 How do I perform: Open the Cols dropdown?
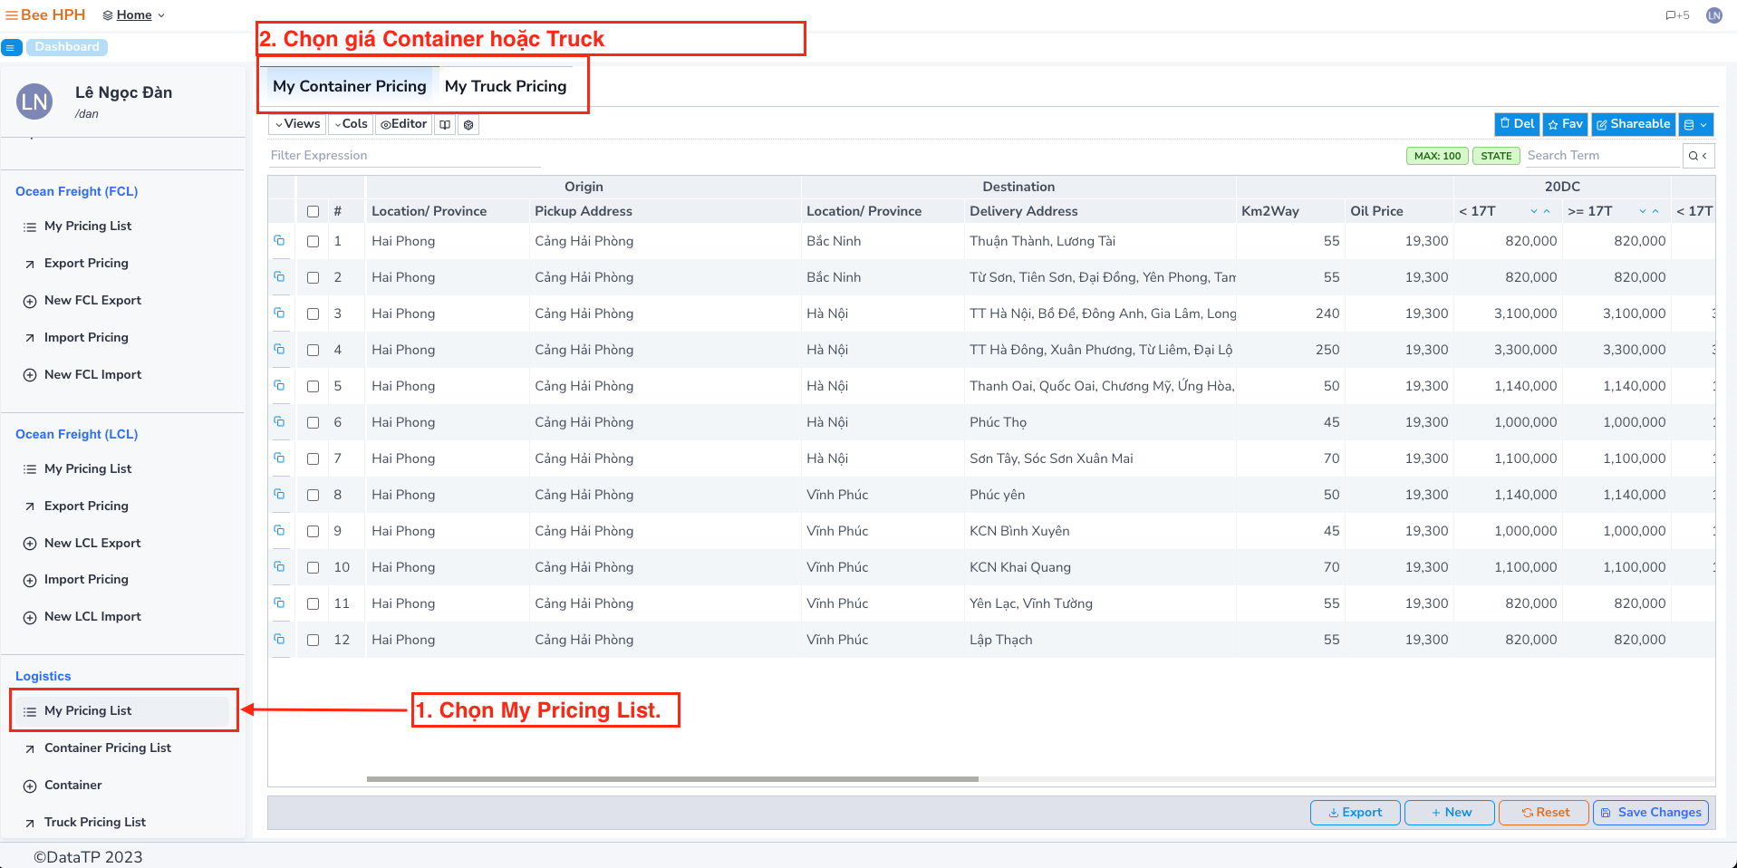point(351,124)
